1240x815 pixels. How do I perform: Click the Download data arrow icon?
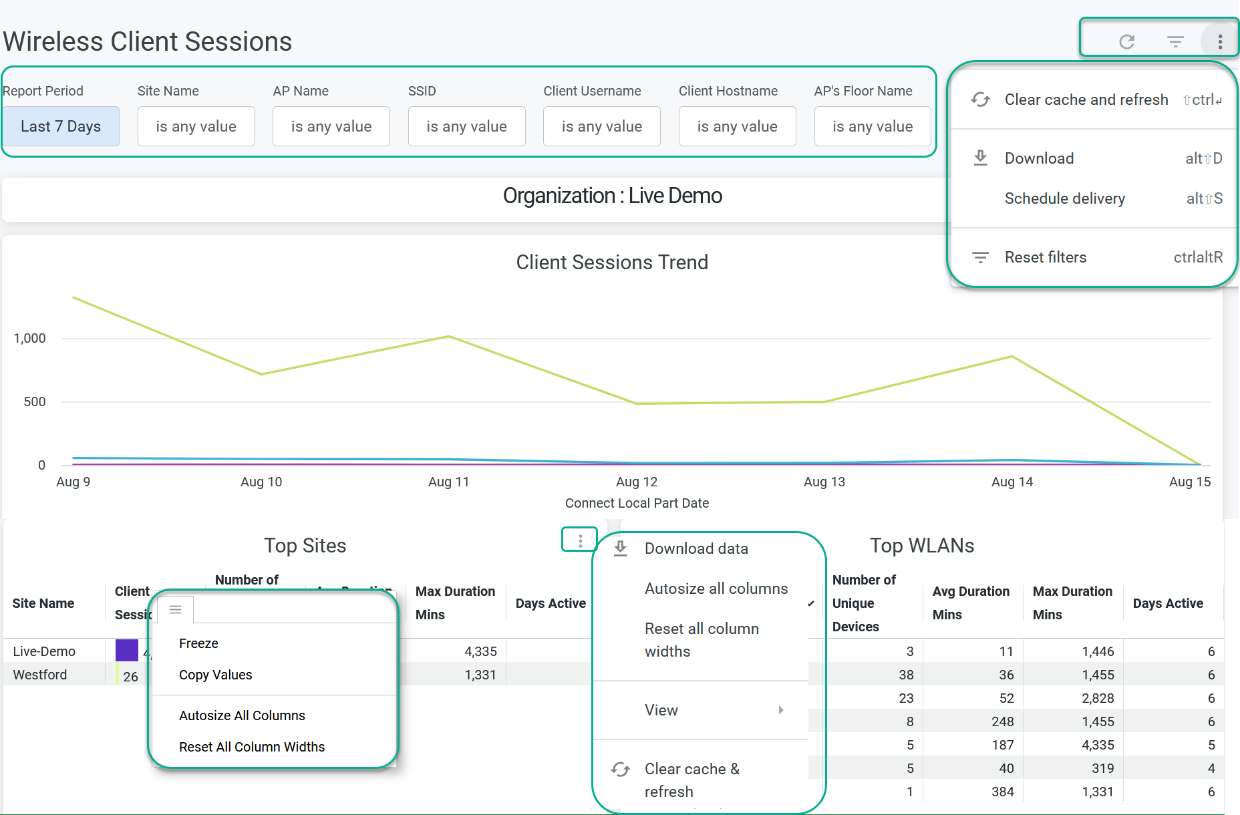621,548
